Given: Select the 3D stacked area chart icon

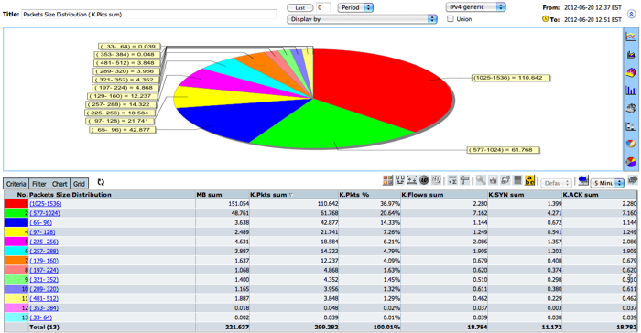Looking at the screenshot, I should [631, 72].
